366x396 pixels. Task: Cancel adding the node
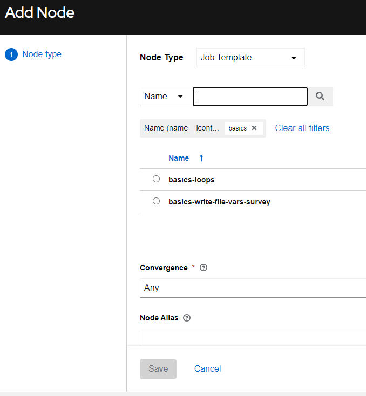pos(207,368)
